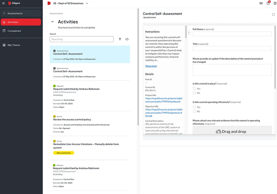Open the Completed activities section

click(13, 31)
